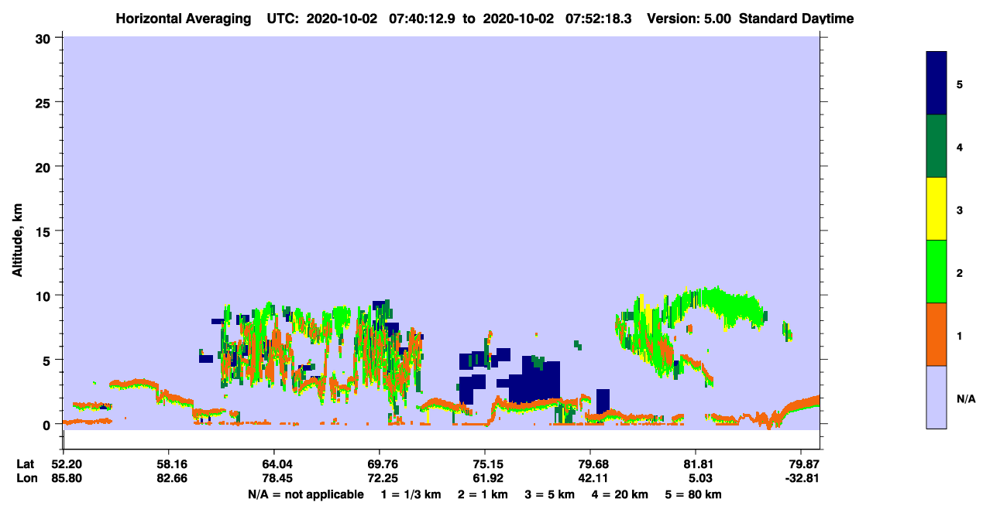Viewport: 1007px width, 516px height.
Task: Click longitude value -32.81
Action: pos(801,478)
